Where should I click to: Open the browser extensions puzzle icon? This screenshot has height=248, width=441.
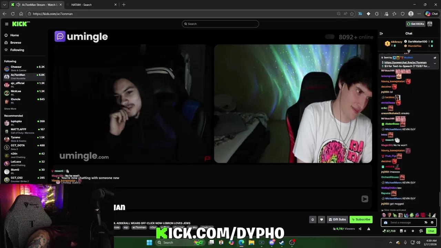click(377, 14)
